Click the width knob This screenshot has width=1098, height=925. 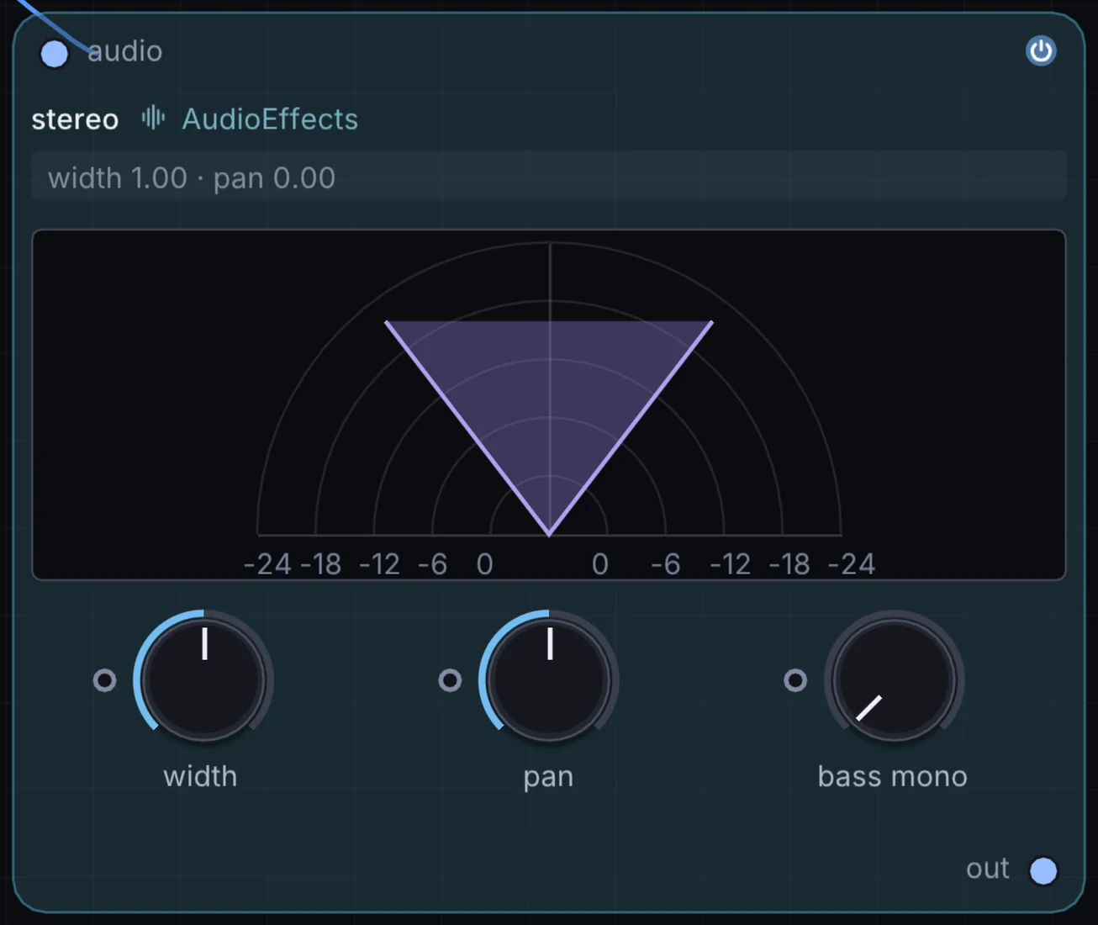(203, 679)
